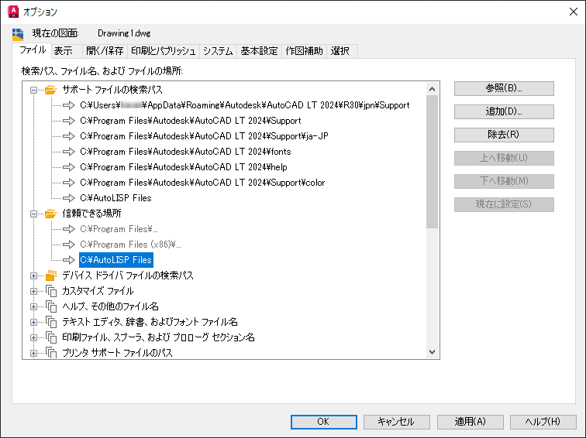The width and height of the screenshot is (586, 438).
Task: Click the tree list vertical scrollbar thumb
Action: pyautogui.click(x=432, y=162)
